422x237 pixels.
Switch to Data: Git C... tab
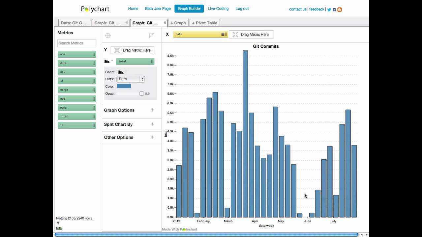click(x=75, y=23)
